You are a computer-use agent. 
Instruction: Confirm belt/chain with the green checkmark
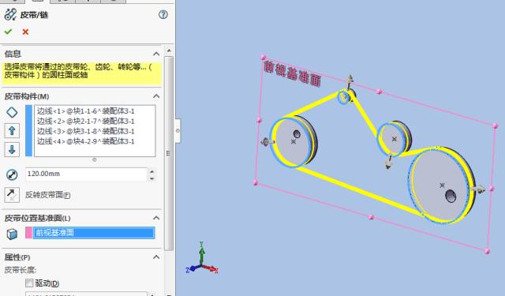(8, 32)
